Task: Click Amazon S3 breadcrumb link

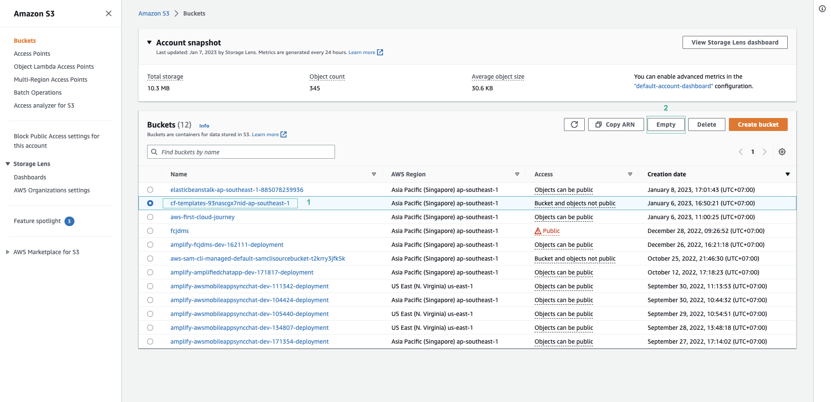Action: pos(154,13)
